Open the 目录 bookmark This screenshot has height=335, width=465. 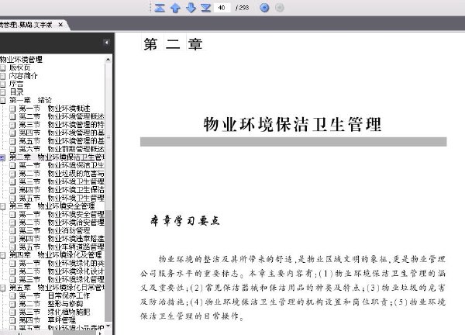[x=16, y=92]
